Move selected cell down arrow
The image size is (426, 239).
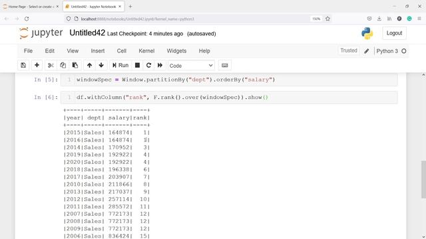pos(101,65)
